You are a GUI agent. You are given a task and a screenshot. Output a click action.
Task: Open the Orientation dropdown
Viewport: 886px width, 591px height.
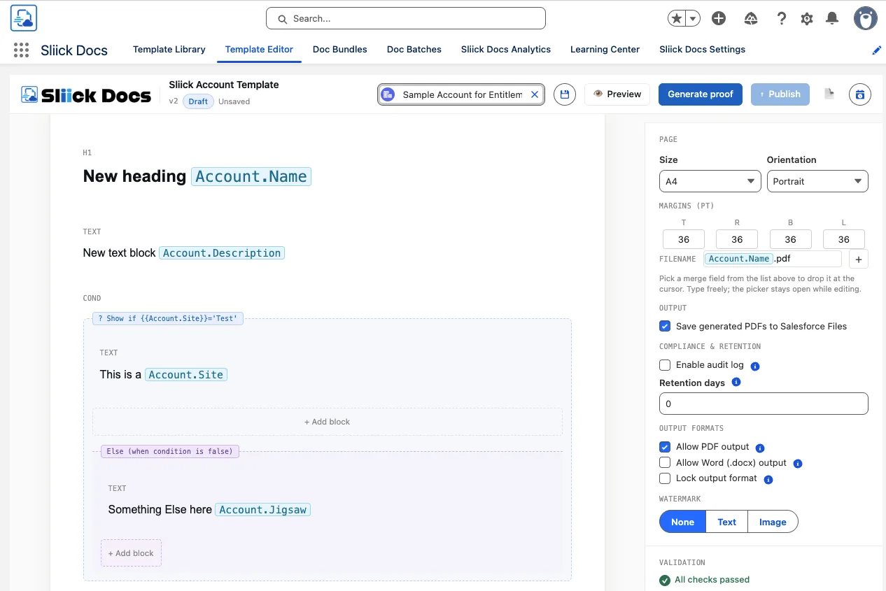coord(817,181)
